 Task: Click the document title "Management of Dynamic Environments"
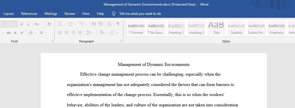point(153,64)
